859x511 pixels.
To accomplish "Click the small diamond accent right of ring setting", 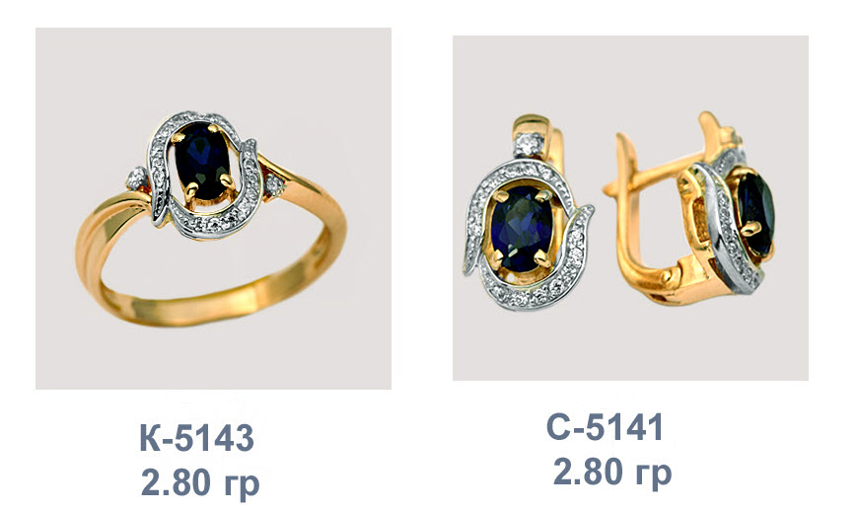I will point(275,184).
